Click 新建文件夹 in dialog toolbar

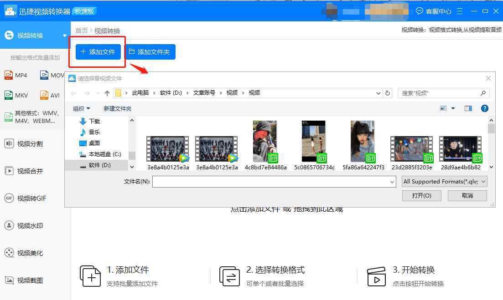tap(117, 108)
